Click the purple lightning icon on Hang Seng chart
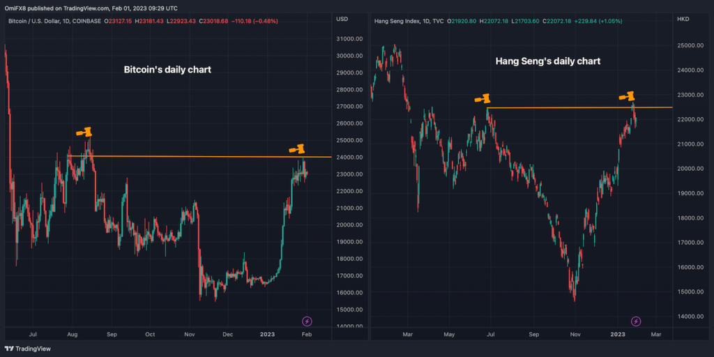The height and width of the screenshot is (357, 714). (636, 322)
